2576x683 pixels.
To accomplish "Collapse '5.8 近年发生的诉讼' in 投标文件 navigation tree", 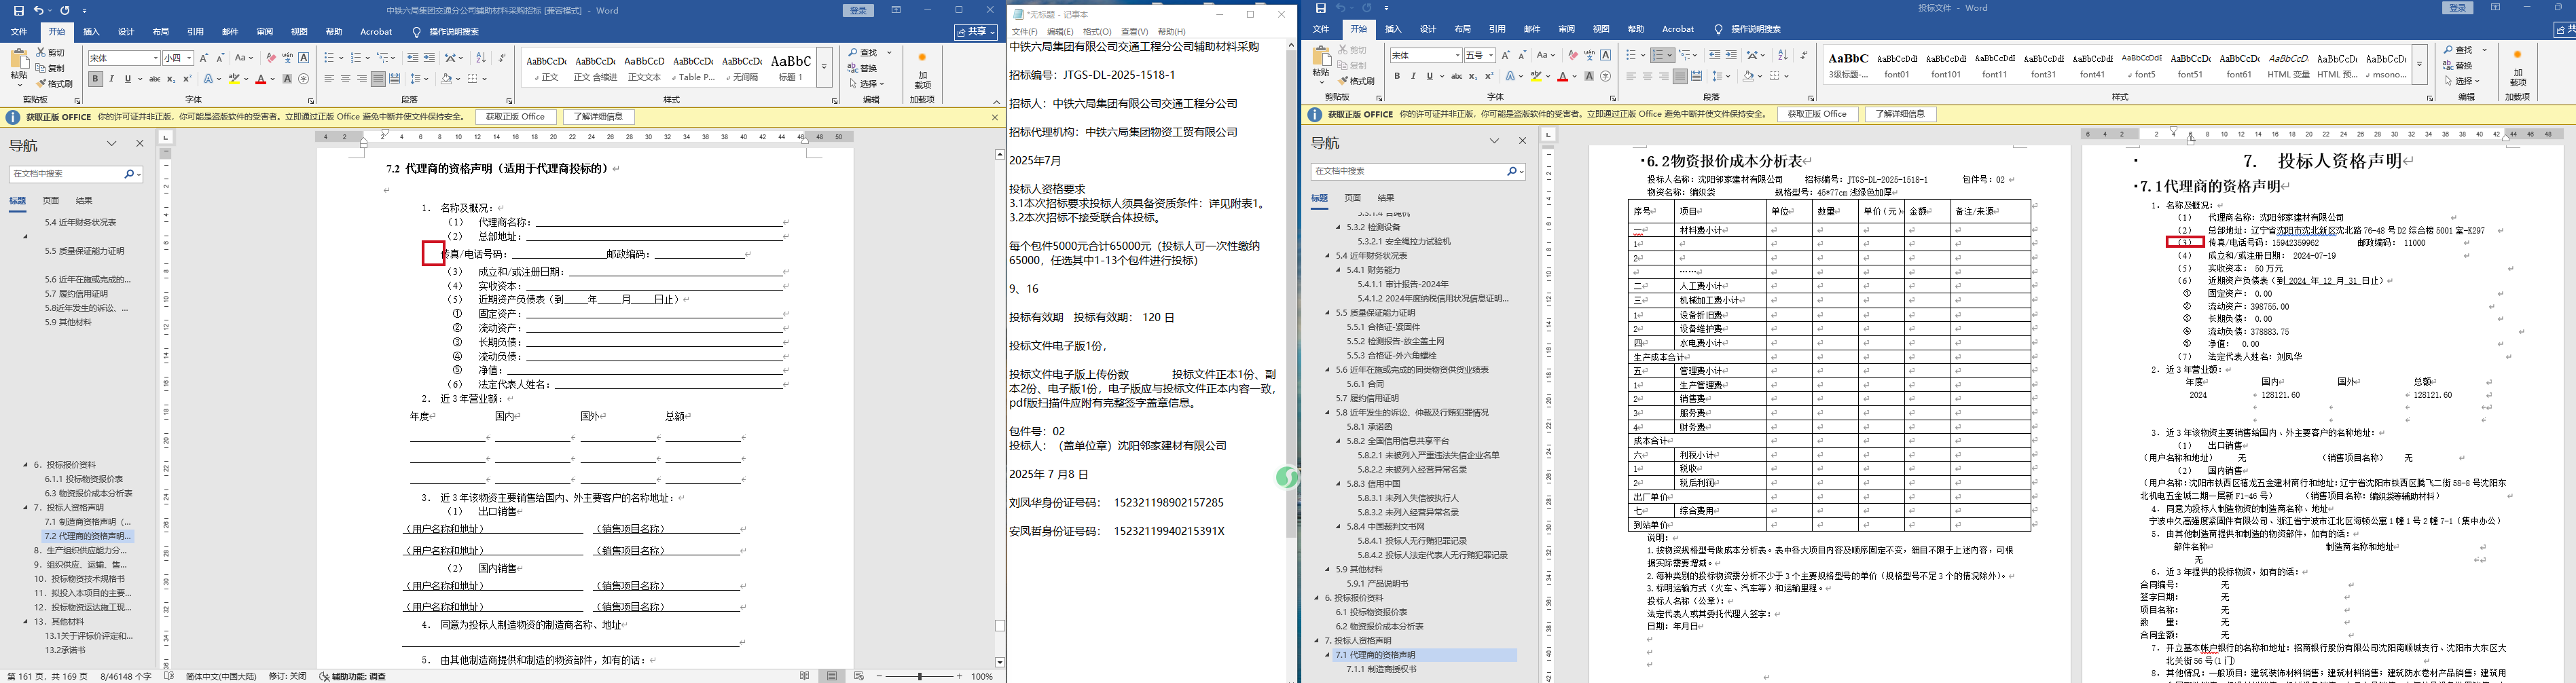I will pos(1328,412).
